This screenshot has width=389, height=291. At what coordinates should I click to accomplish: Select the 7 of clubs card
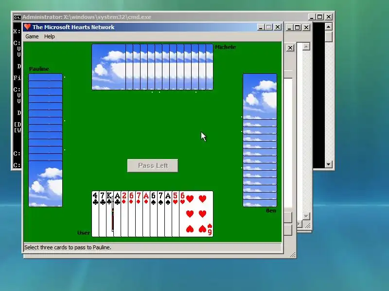coord(103,214)
